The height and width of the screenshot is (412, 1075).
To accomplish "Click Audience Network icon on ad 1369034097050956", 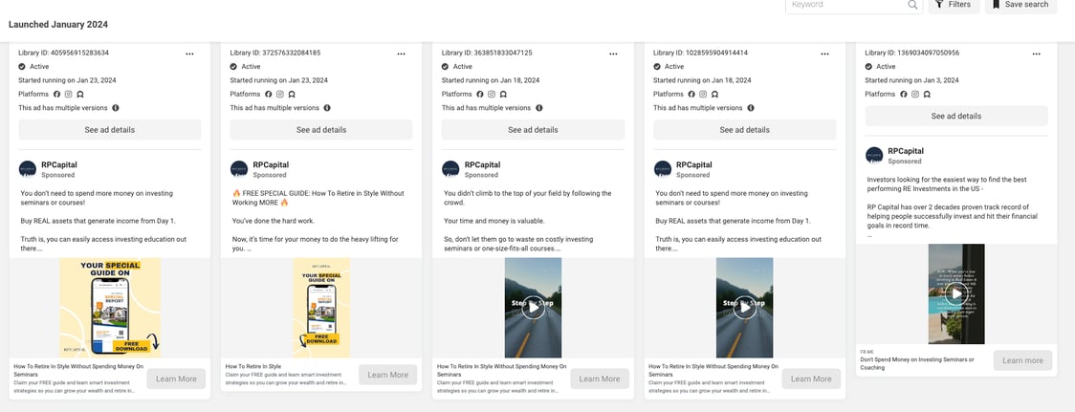I will pos(927,95).
